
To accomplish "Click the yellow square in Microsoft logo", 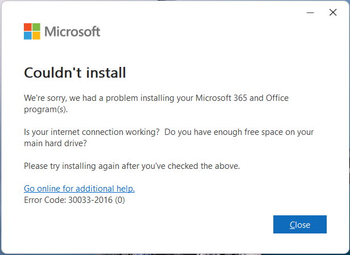I will coord(36,36).
